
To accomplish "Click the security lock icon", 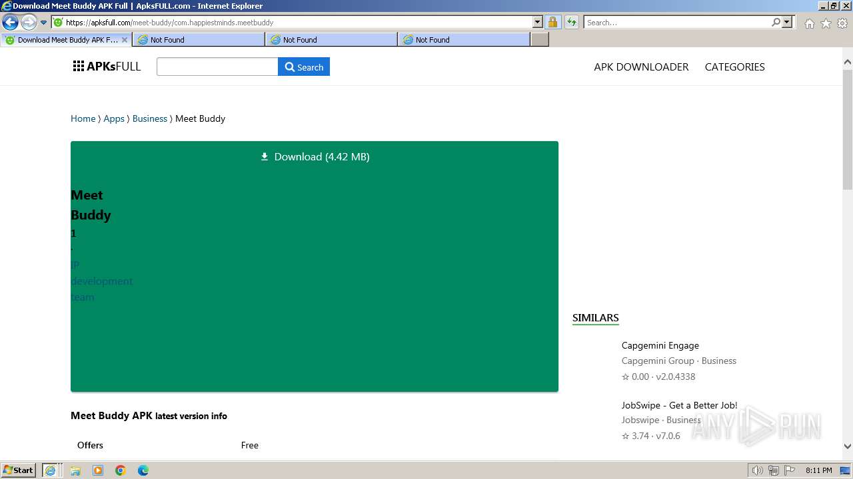I will (x=552, y=22).
